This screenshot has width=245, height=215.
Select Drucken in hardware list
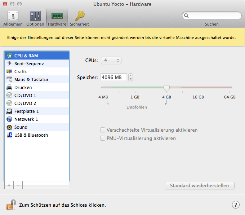point(37,87)
